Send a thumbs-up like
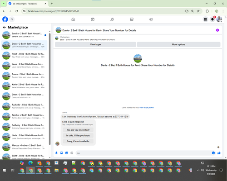The width and height of the screenshot is (227, 181). [219, 153]
